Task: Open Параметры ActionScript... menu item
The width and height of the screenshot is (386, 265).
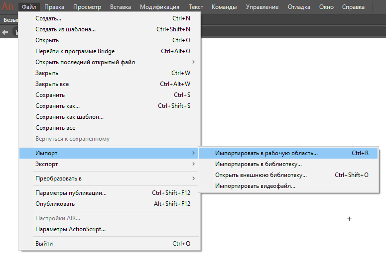Action: 110,229
